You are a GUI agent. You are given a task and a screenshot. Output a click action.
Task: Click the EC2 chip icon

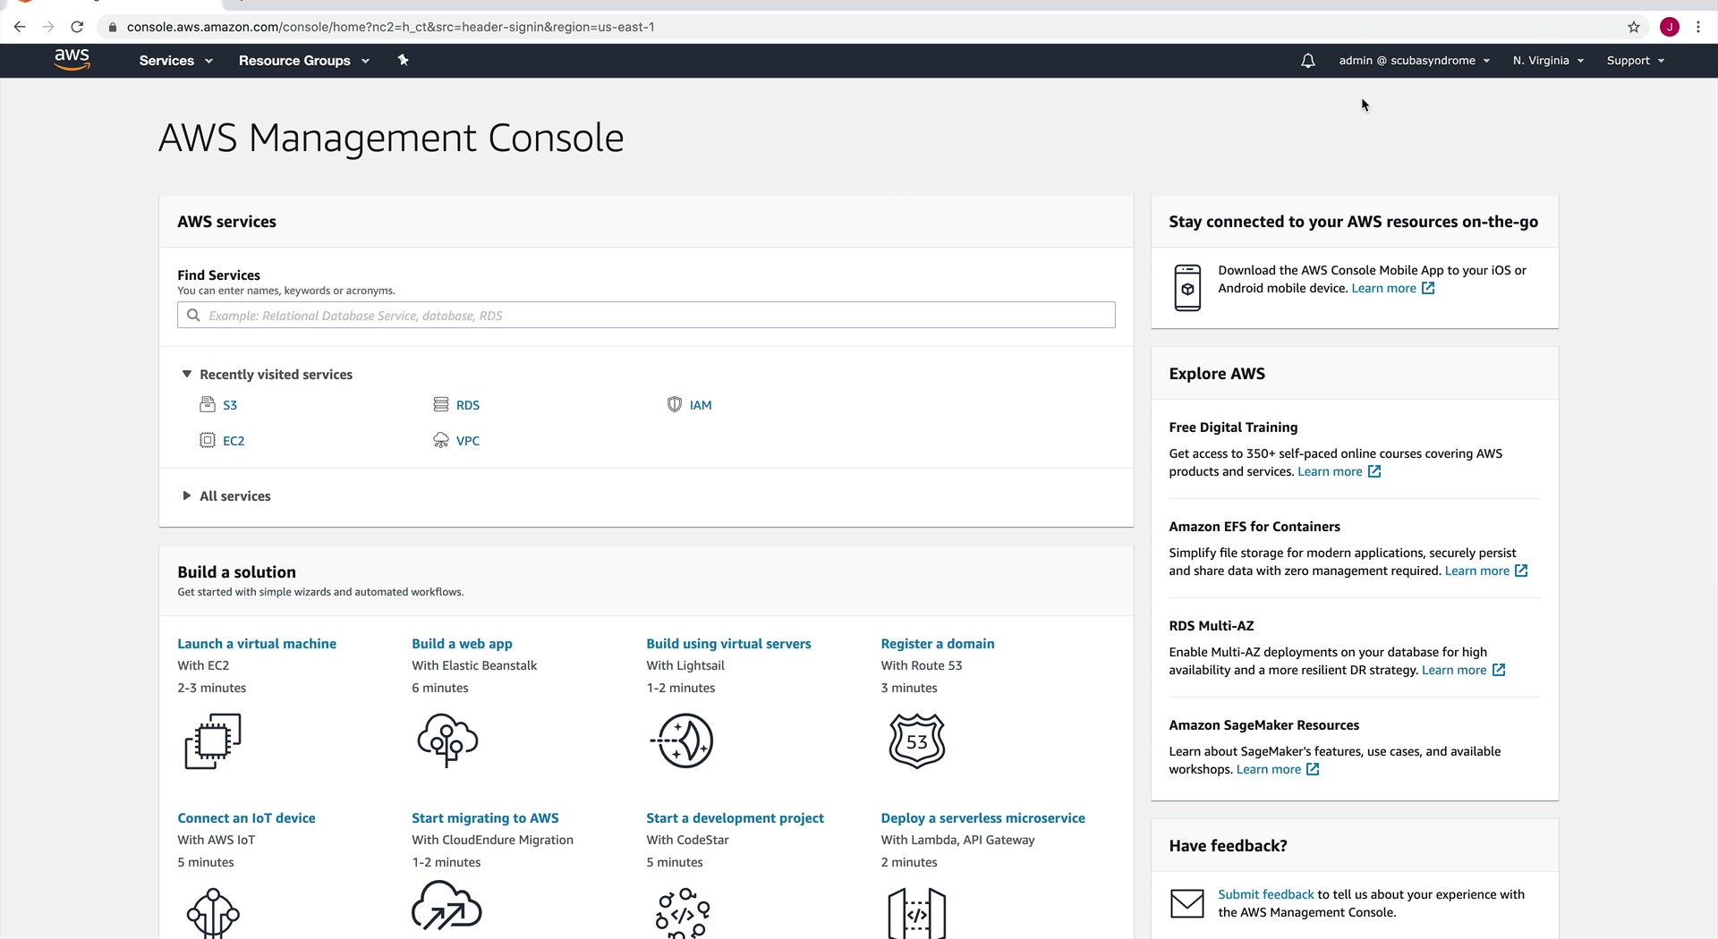click(x=208, y=440)
